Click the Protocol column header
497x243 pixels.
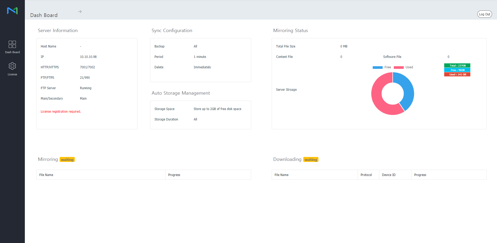[x=366, y=175]
